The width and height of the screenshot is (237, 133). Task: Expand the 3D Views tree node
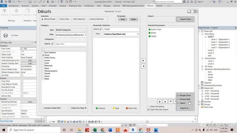click(202, 66)
